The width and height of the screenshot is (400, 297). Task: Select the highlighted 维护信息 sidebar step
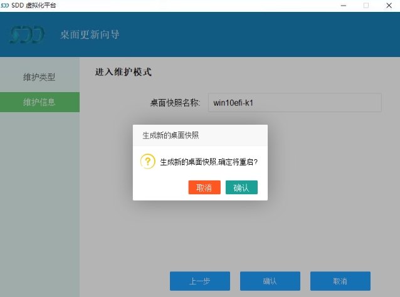pyautogui.click(x=39, y=102)
